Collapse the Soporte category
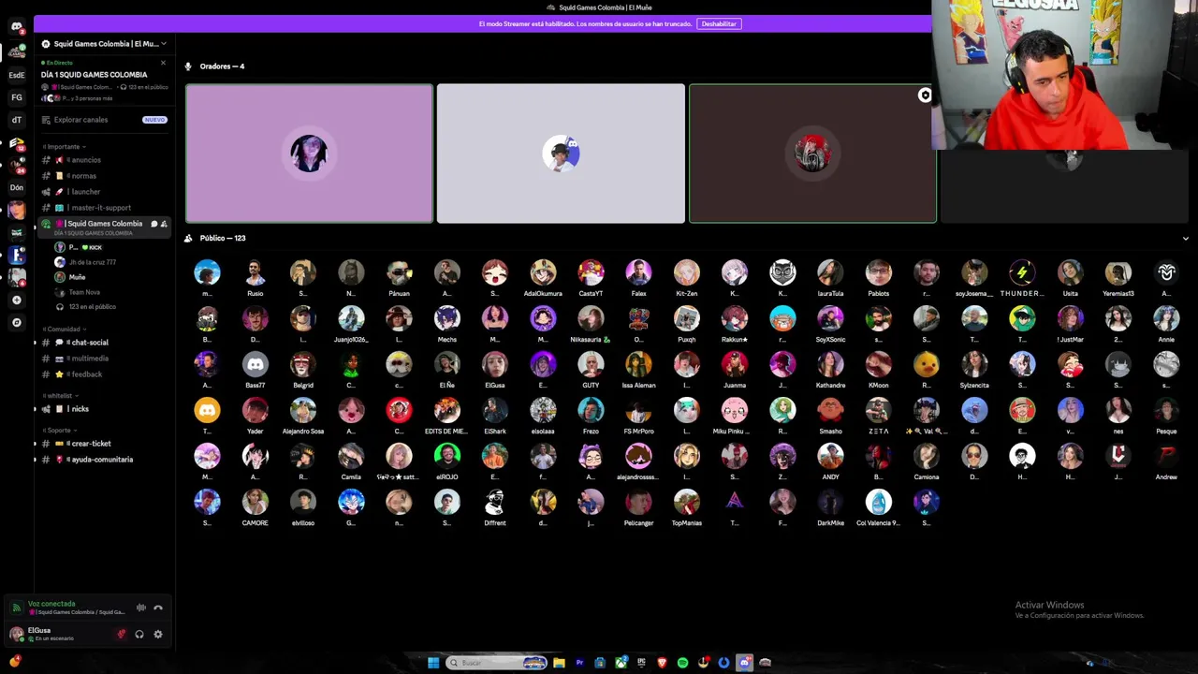The width and height of the screenshot is (1198, 674). [x=59, y=431]
